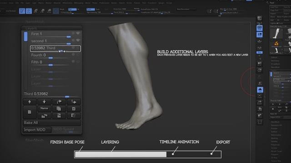Screen dimensions: 291x163
Task: Hide the second layer via its eye icon
Action: tap(78, 40)
